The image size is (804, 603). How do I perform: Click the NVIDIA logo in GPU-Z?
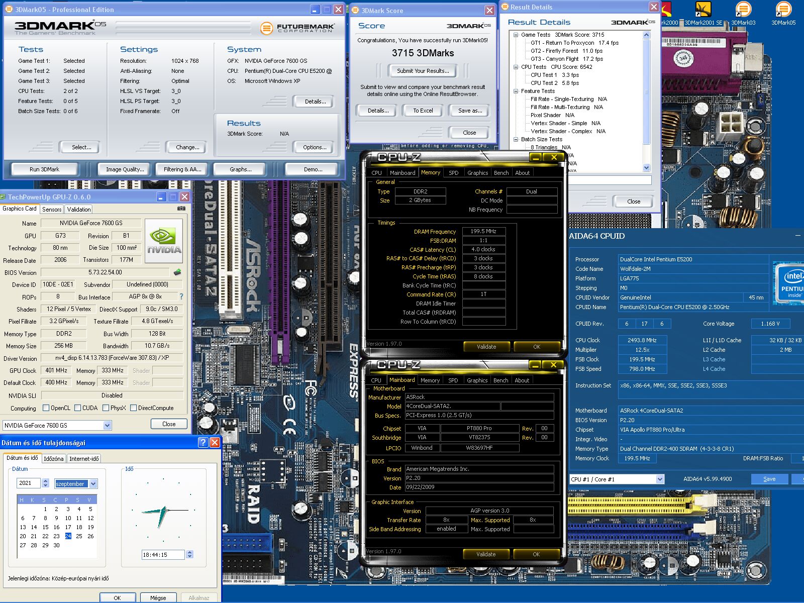click(164, 241)
